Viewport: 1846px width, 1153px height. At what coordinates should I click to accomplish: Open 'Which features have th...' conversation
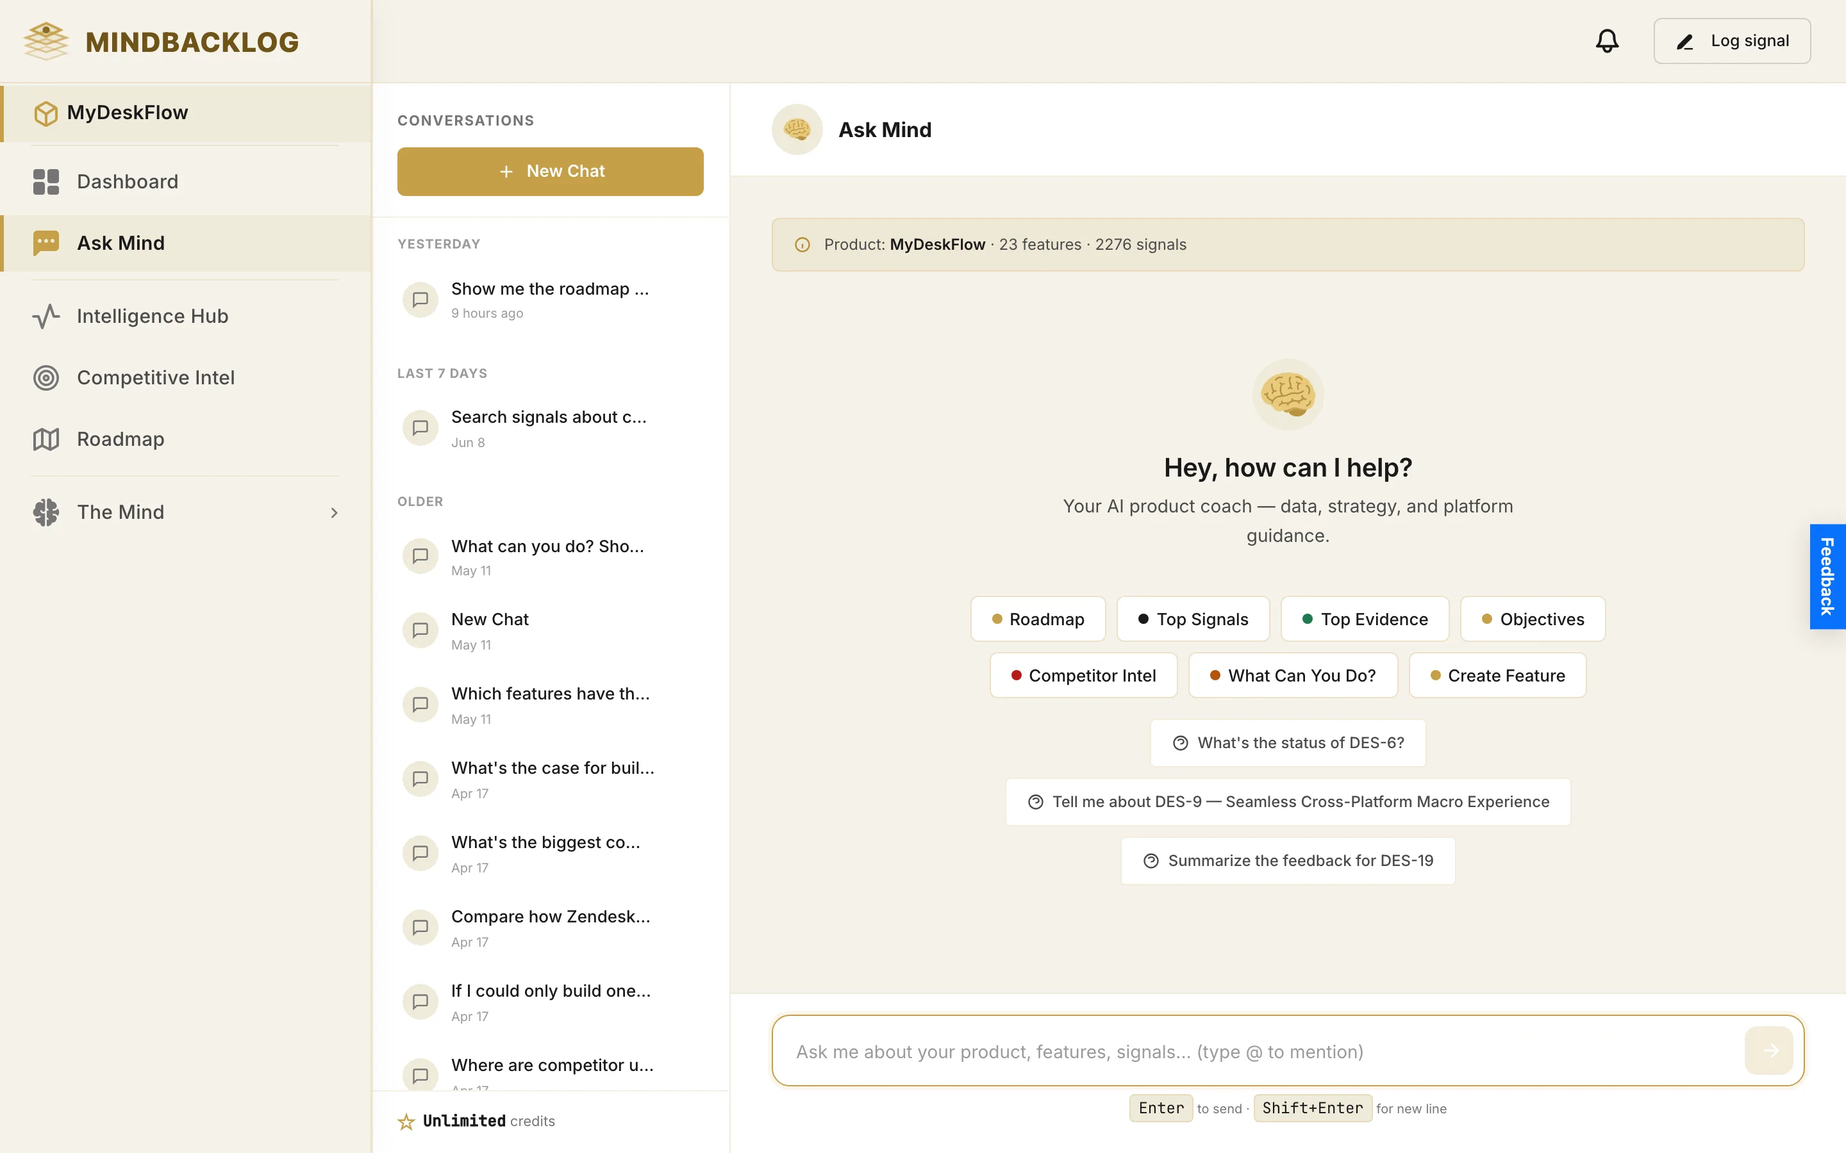pos(550,705)
